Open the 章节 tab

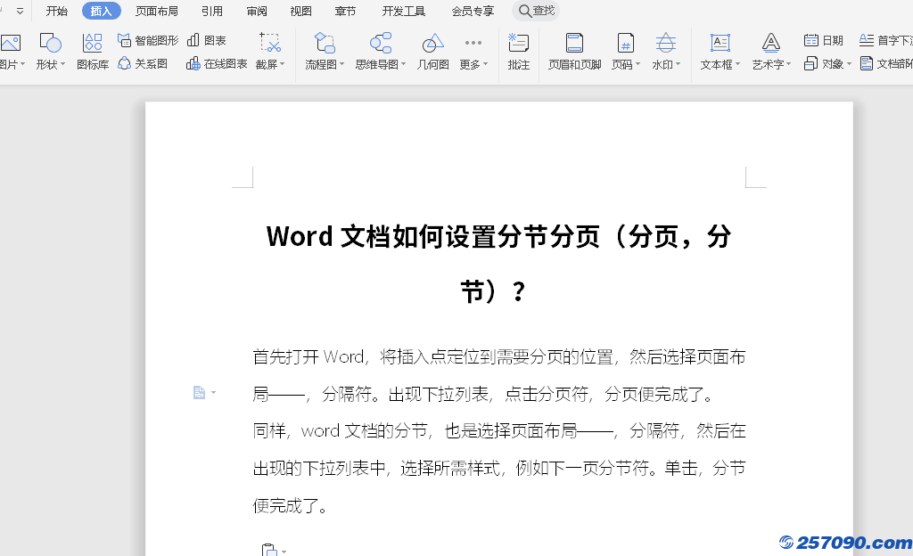coord(345,11)
